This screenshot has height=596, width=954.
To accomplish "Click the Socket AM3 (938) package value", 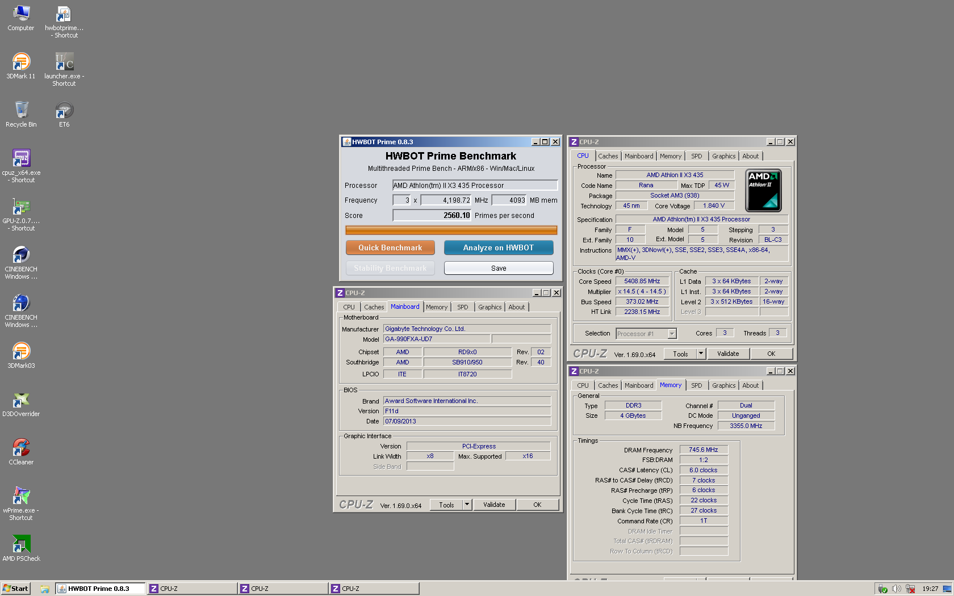I will pyautogui.click(x=675, y=195).
